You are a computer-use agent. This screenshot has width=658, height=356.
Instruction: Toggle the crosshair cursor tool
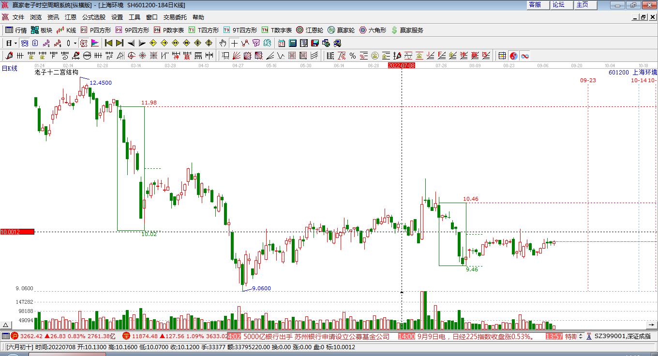tap(234, 43)
